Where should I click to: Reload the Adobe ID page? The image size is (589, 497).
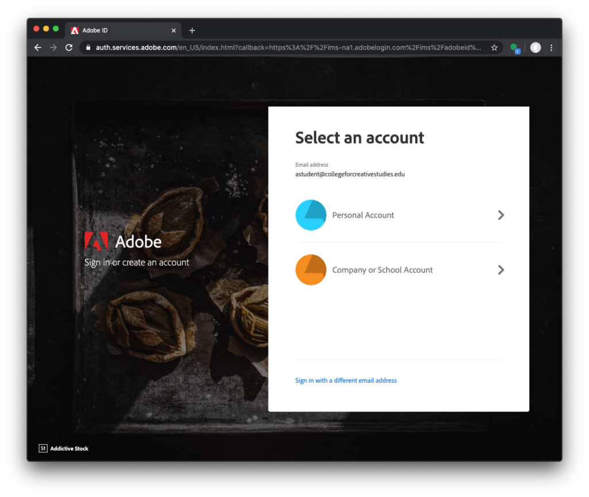(x=69, y=48)
